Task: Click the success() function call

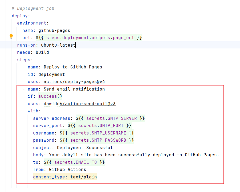Action: (x=50, y=96)
